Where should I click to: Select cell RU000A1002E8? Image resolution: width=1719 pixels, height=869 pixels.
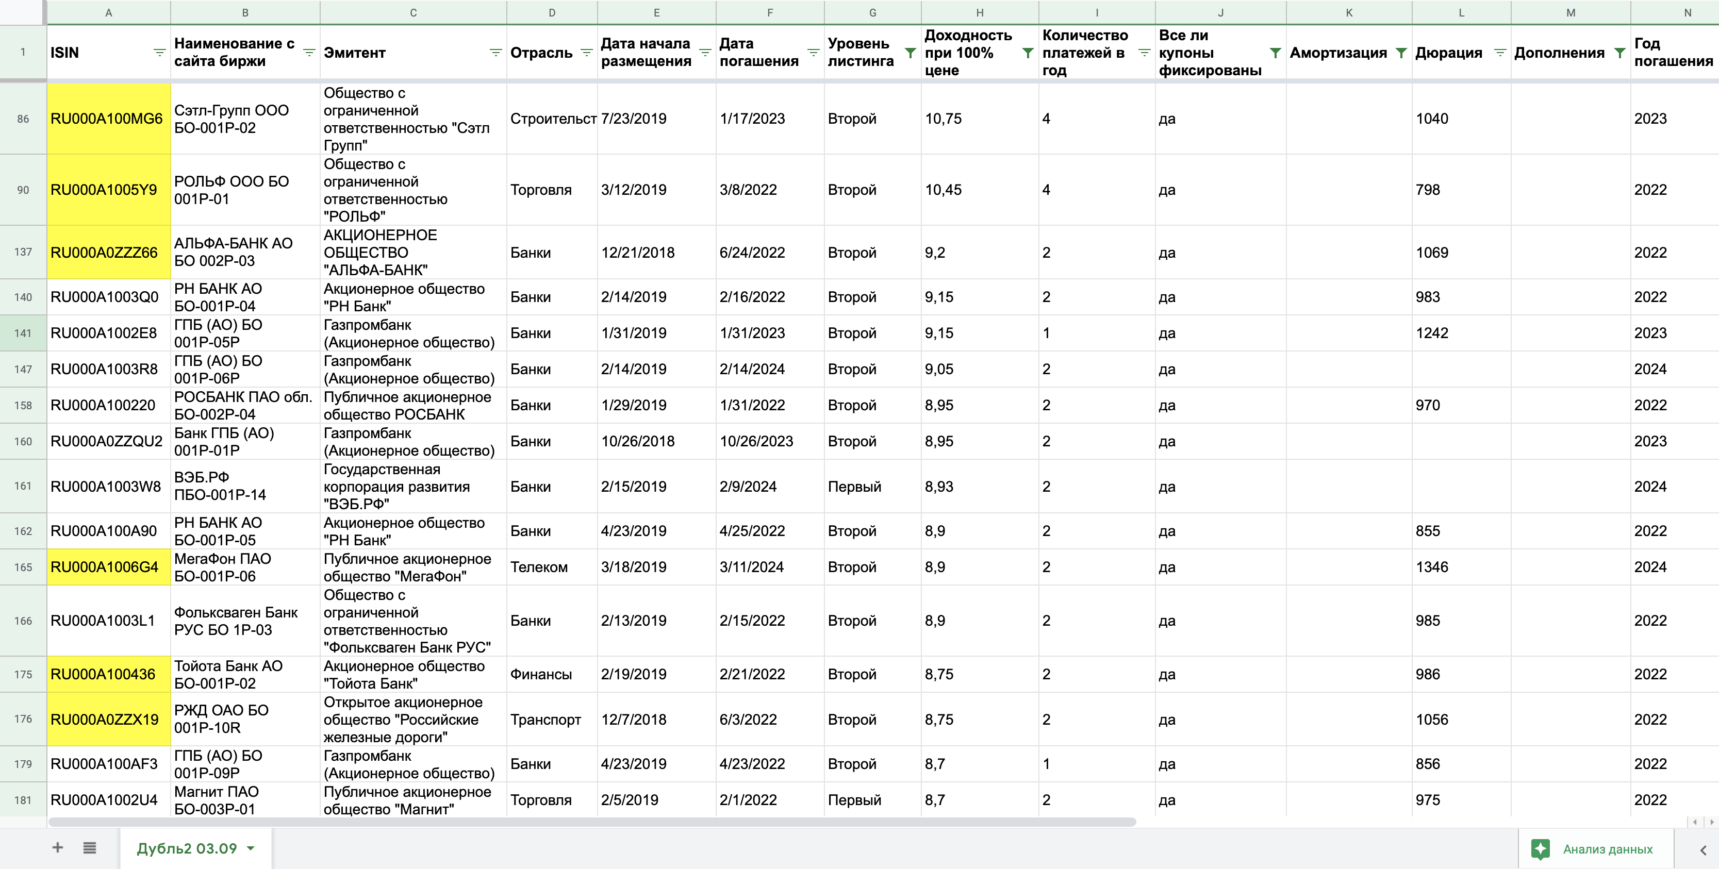[x=109, y=333]
